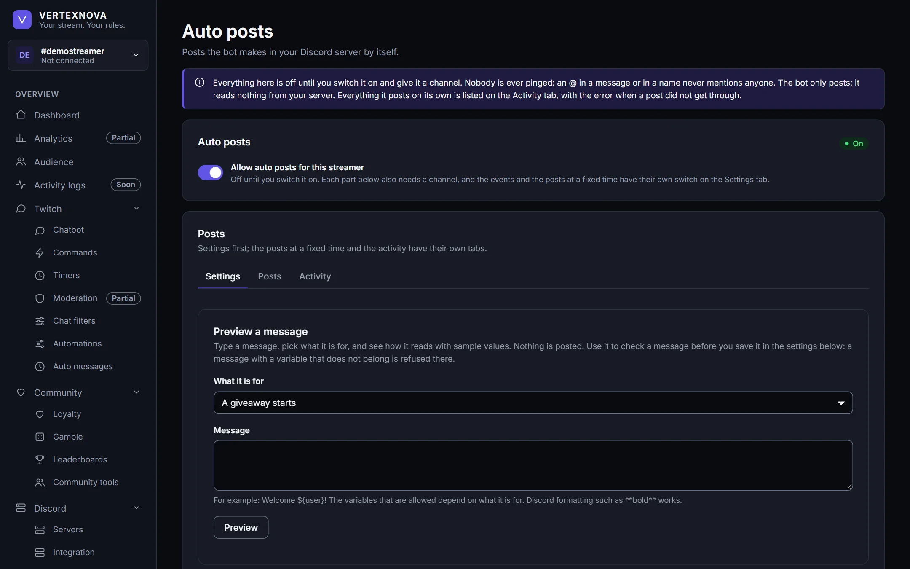Switch to the Activity tab
Screen dimensions: 910x569
coord(315,276)
